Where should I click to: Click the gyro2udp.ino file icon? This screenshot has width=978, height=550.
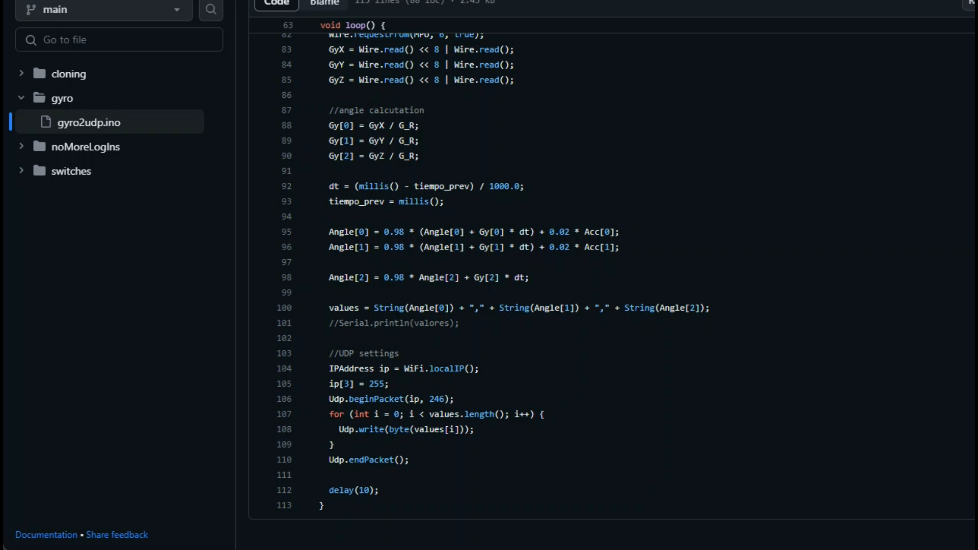tap(46, 122)
